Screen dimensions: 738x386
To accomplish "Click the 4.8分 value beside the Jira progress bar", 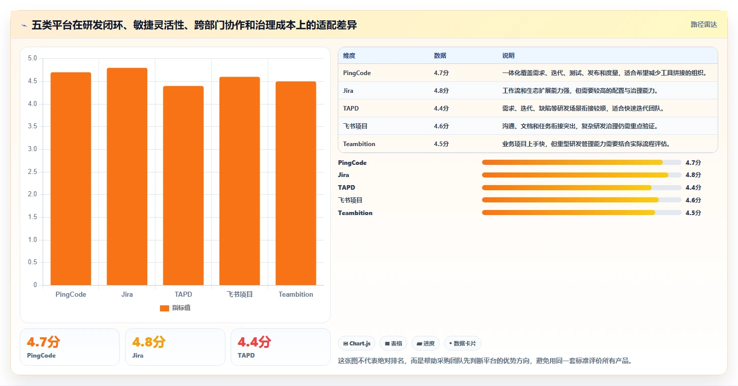I will 693,175.
